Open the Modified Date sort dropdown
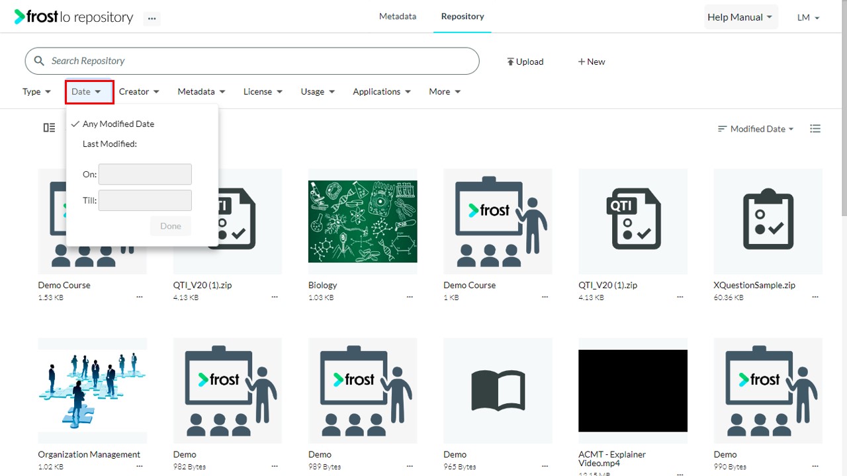 (x=756, y=129)
